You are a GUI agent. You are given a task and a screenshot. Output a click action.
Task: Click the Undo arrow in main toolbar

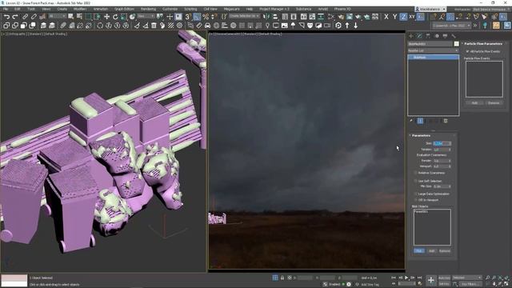tap(6, 16)
